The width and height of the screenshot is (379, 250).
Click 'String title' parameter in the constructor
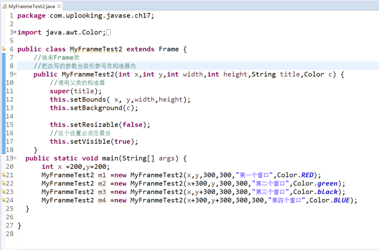(x=275, y=75)
